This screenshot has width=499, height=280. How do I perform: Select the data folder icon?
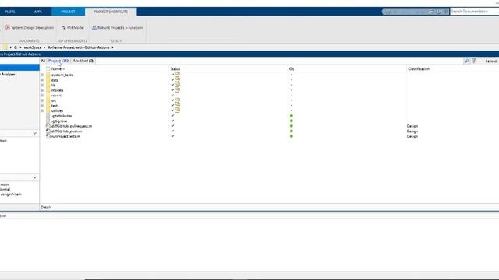[48, 80]
